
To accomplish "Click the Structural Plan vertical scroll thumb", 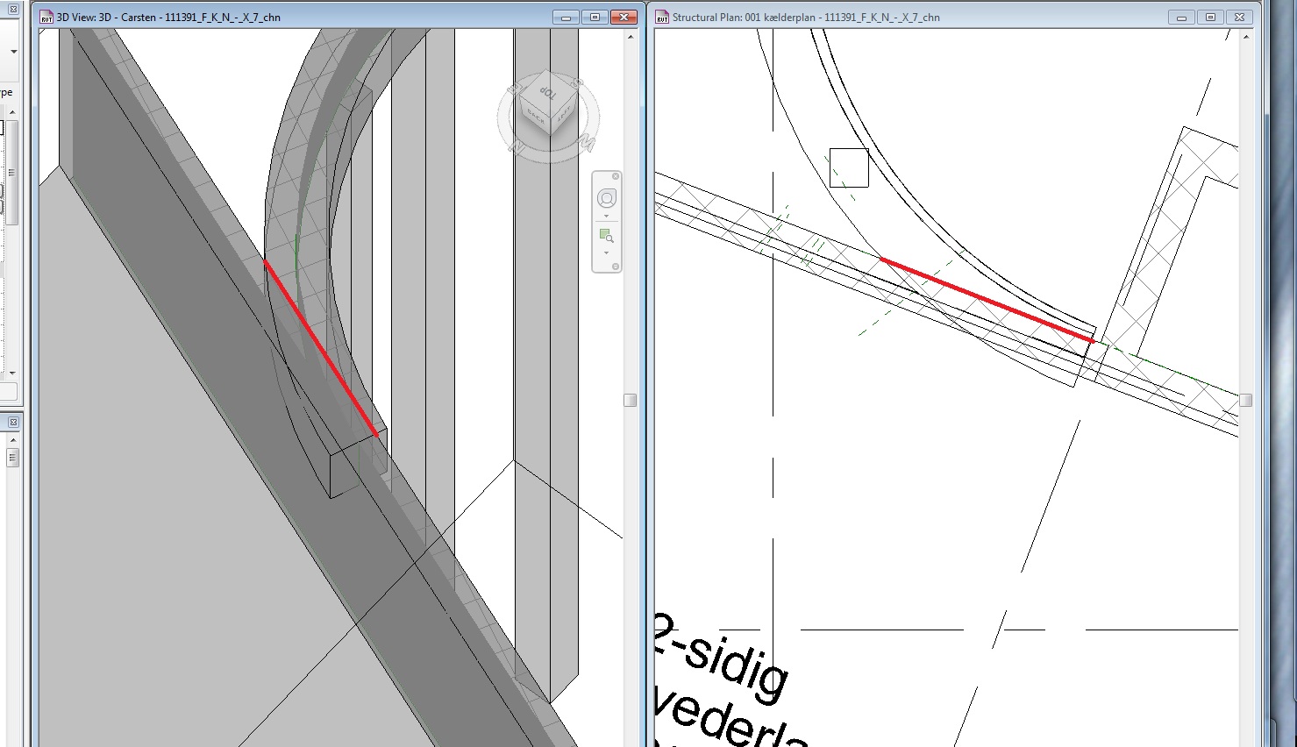I will tap(1246, 401).
